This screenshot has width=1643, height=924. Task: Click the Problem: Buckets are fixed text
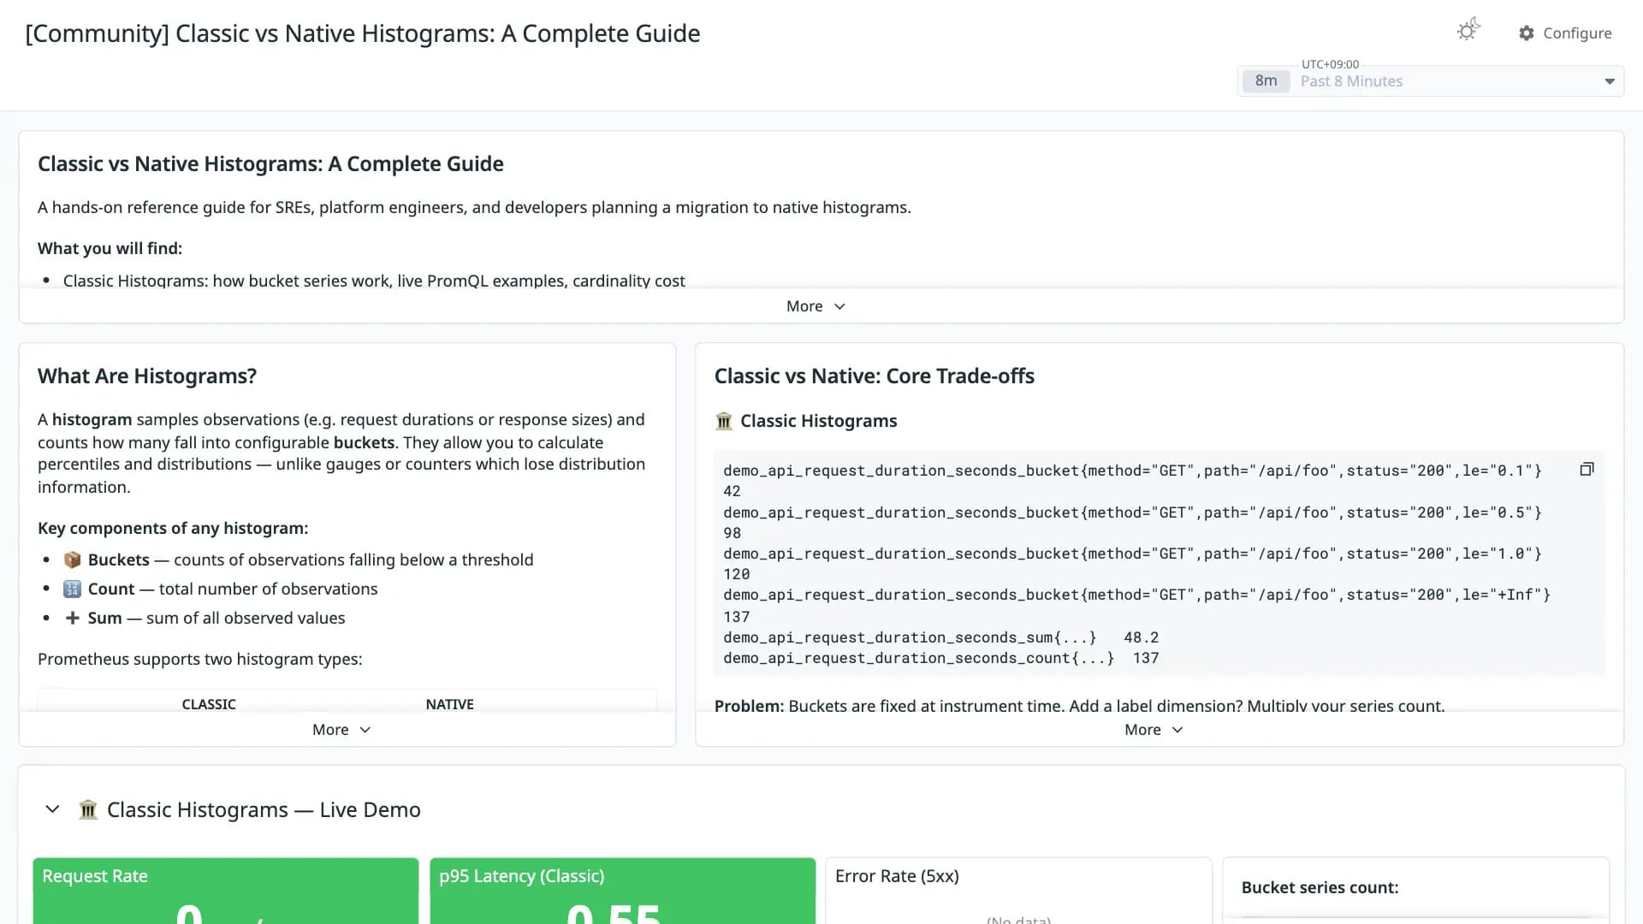pyautogui.click(x=1079, y=706)
